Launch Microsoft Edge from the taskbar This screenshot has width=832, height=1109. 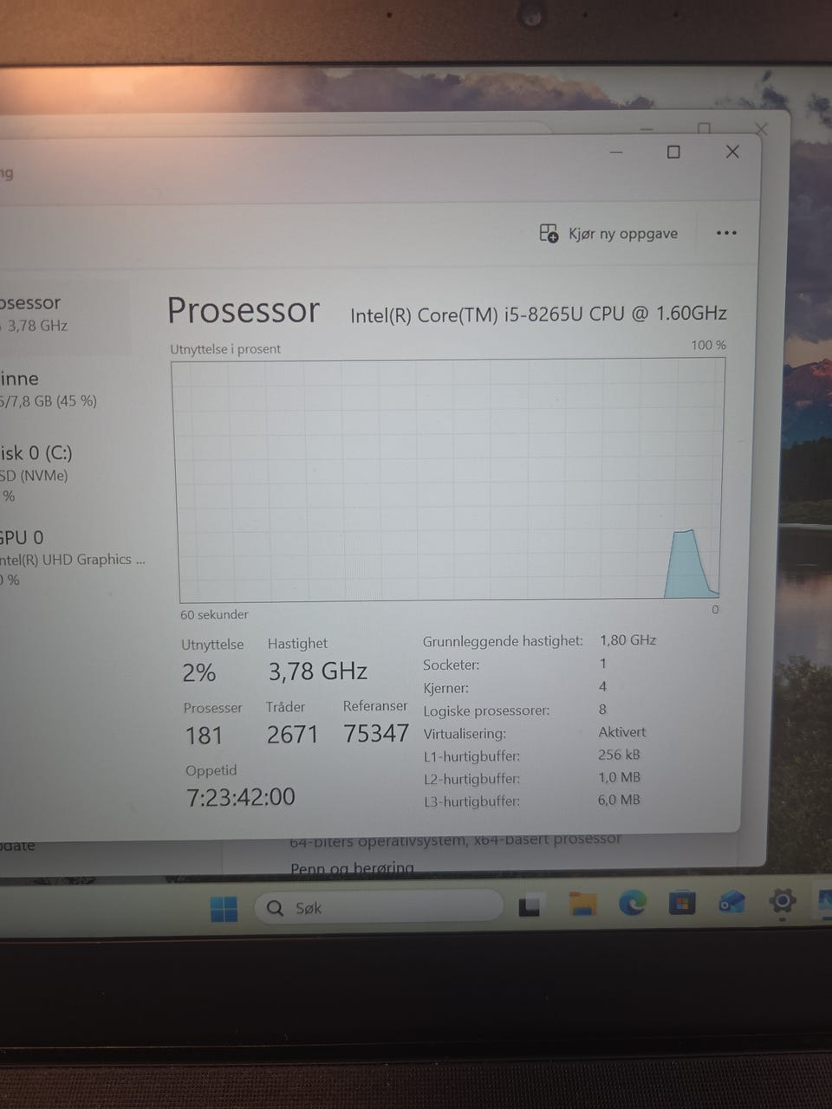633,904
